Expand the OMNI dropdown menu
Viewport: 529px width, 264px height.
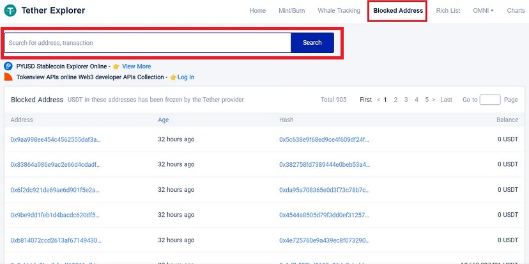[483, 10]
